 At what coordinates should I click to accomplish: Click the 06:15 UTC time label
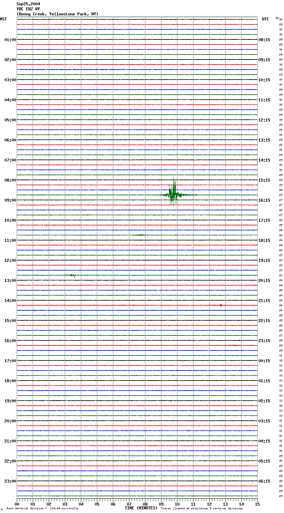pyautogui.click(x=264, y=481)
